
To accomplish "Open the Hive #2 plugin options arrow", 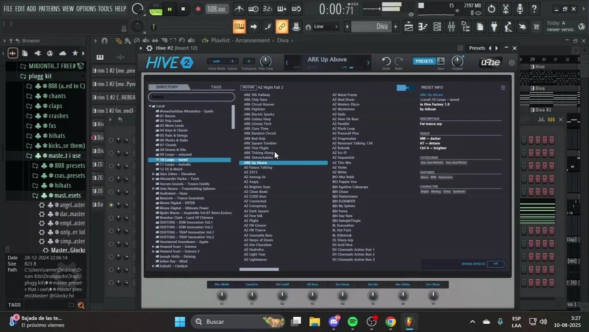I will (141, 48).
